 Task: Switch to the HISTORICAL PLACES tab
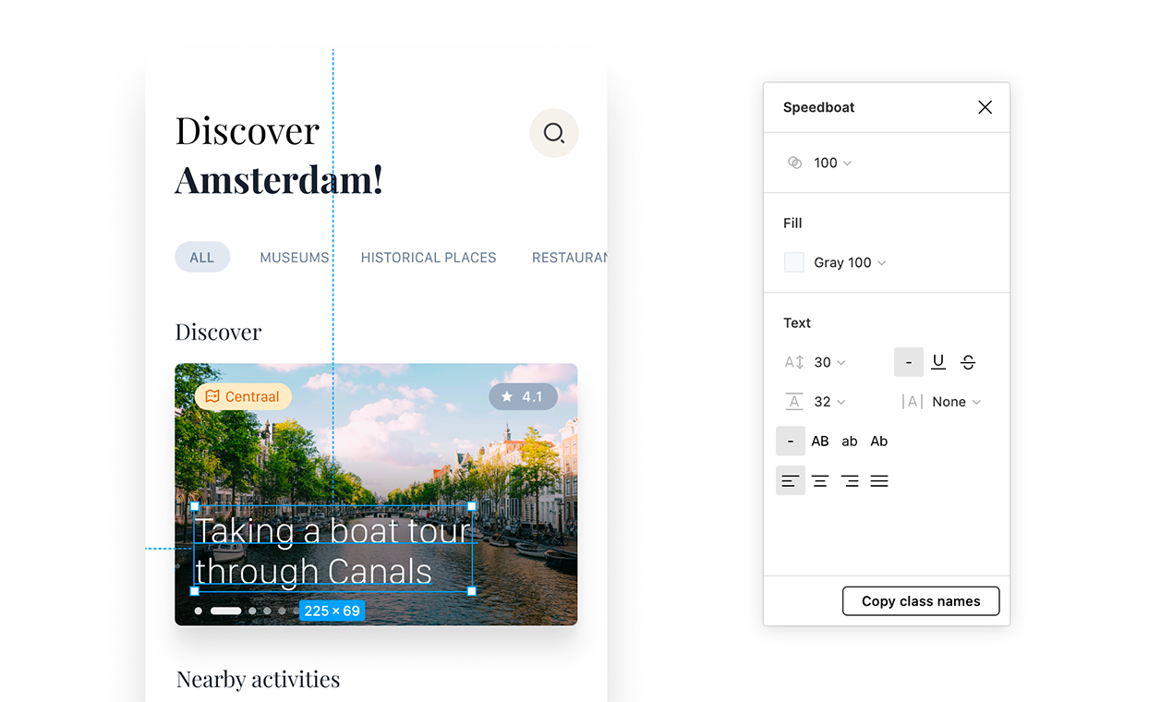click(x=428, y=257)
